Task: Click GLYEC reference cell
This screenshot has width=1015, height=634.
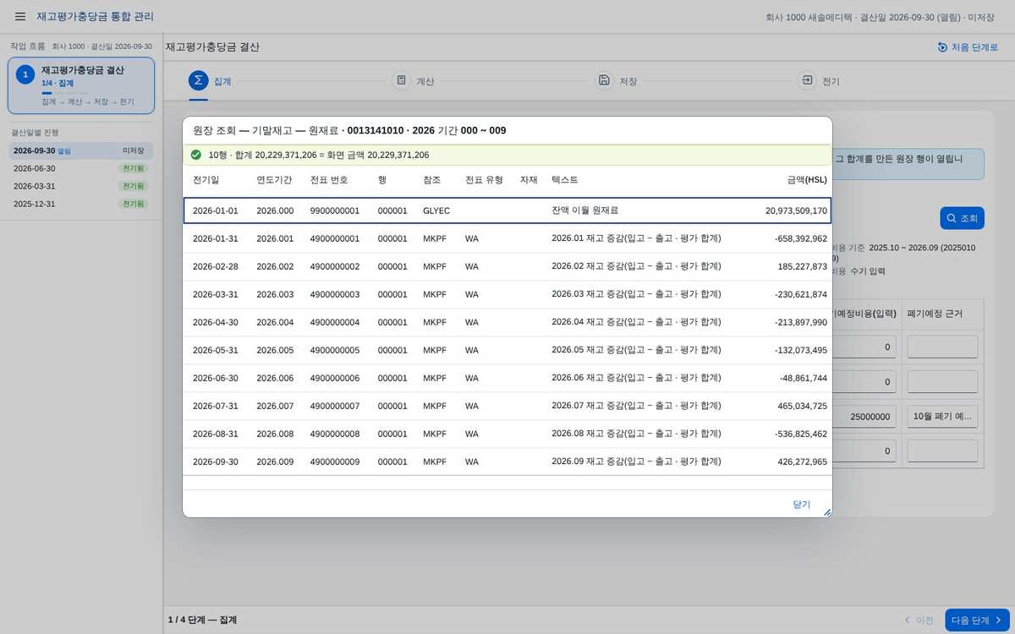Action: point(436,210)
